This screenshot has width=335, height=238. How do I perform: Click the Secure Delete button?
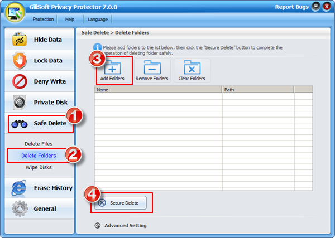point(121,202)
